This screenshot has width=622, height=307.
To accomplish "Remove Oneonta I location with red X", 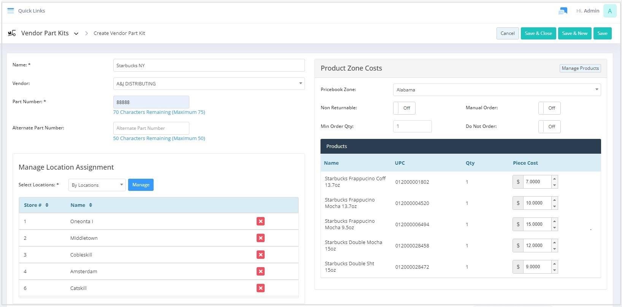I will 260,221.
